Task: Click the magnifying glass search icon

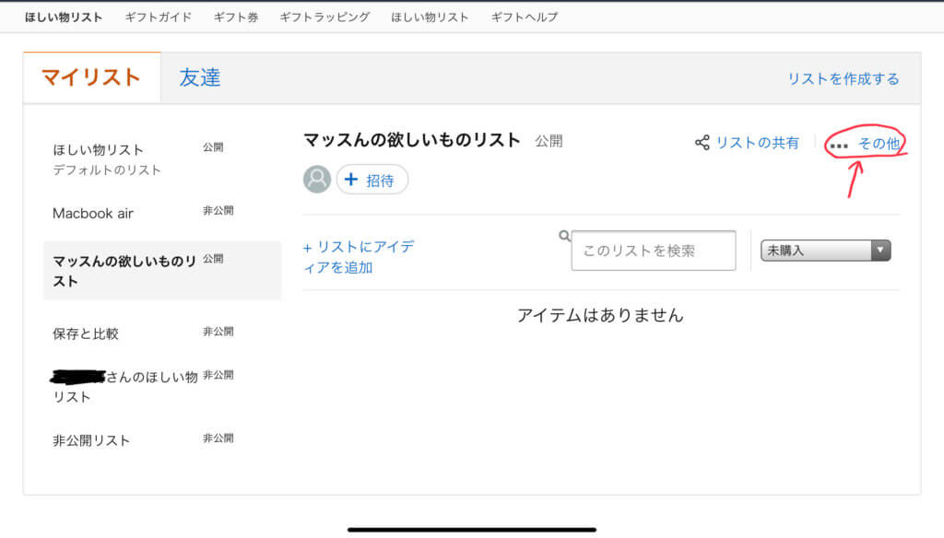Action: click(565, 236)
